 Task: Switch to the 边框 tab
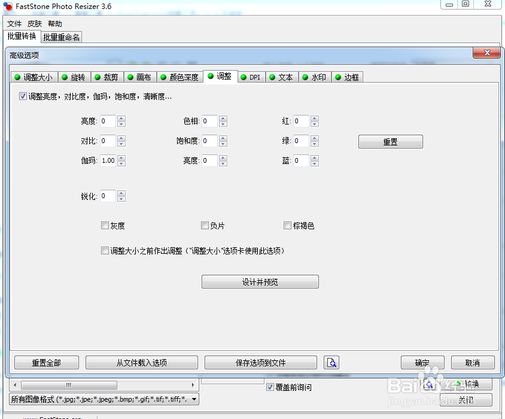348,77
